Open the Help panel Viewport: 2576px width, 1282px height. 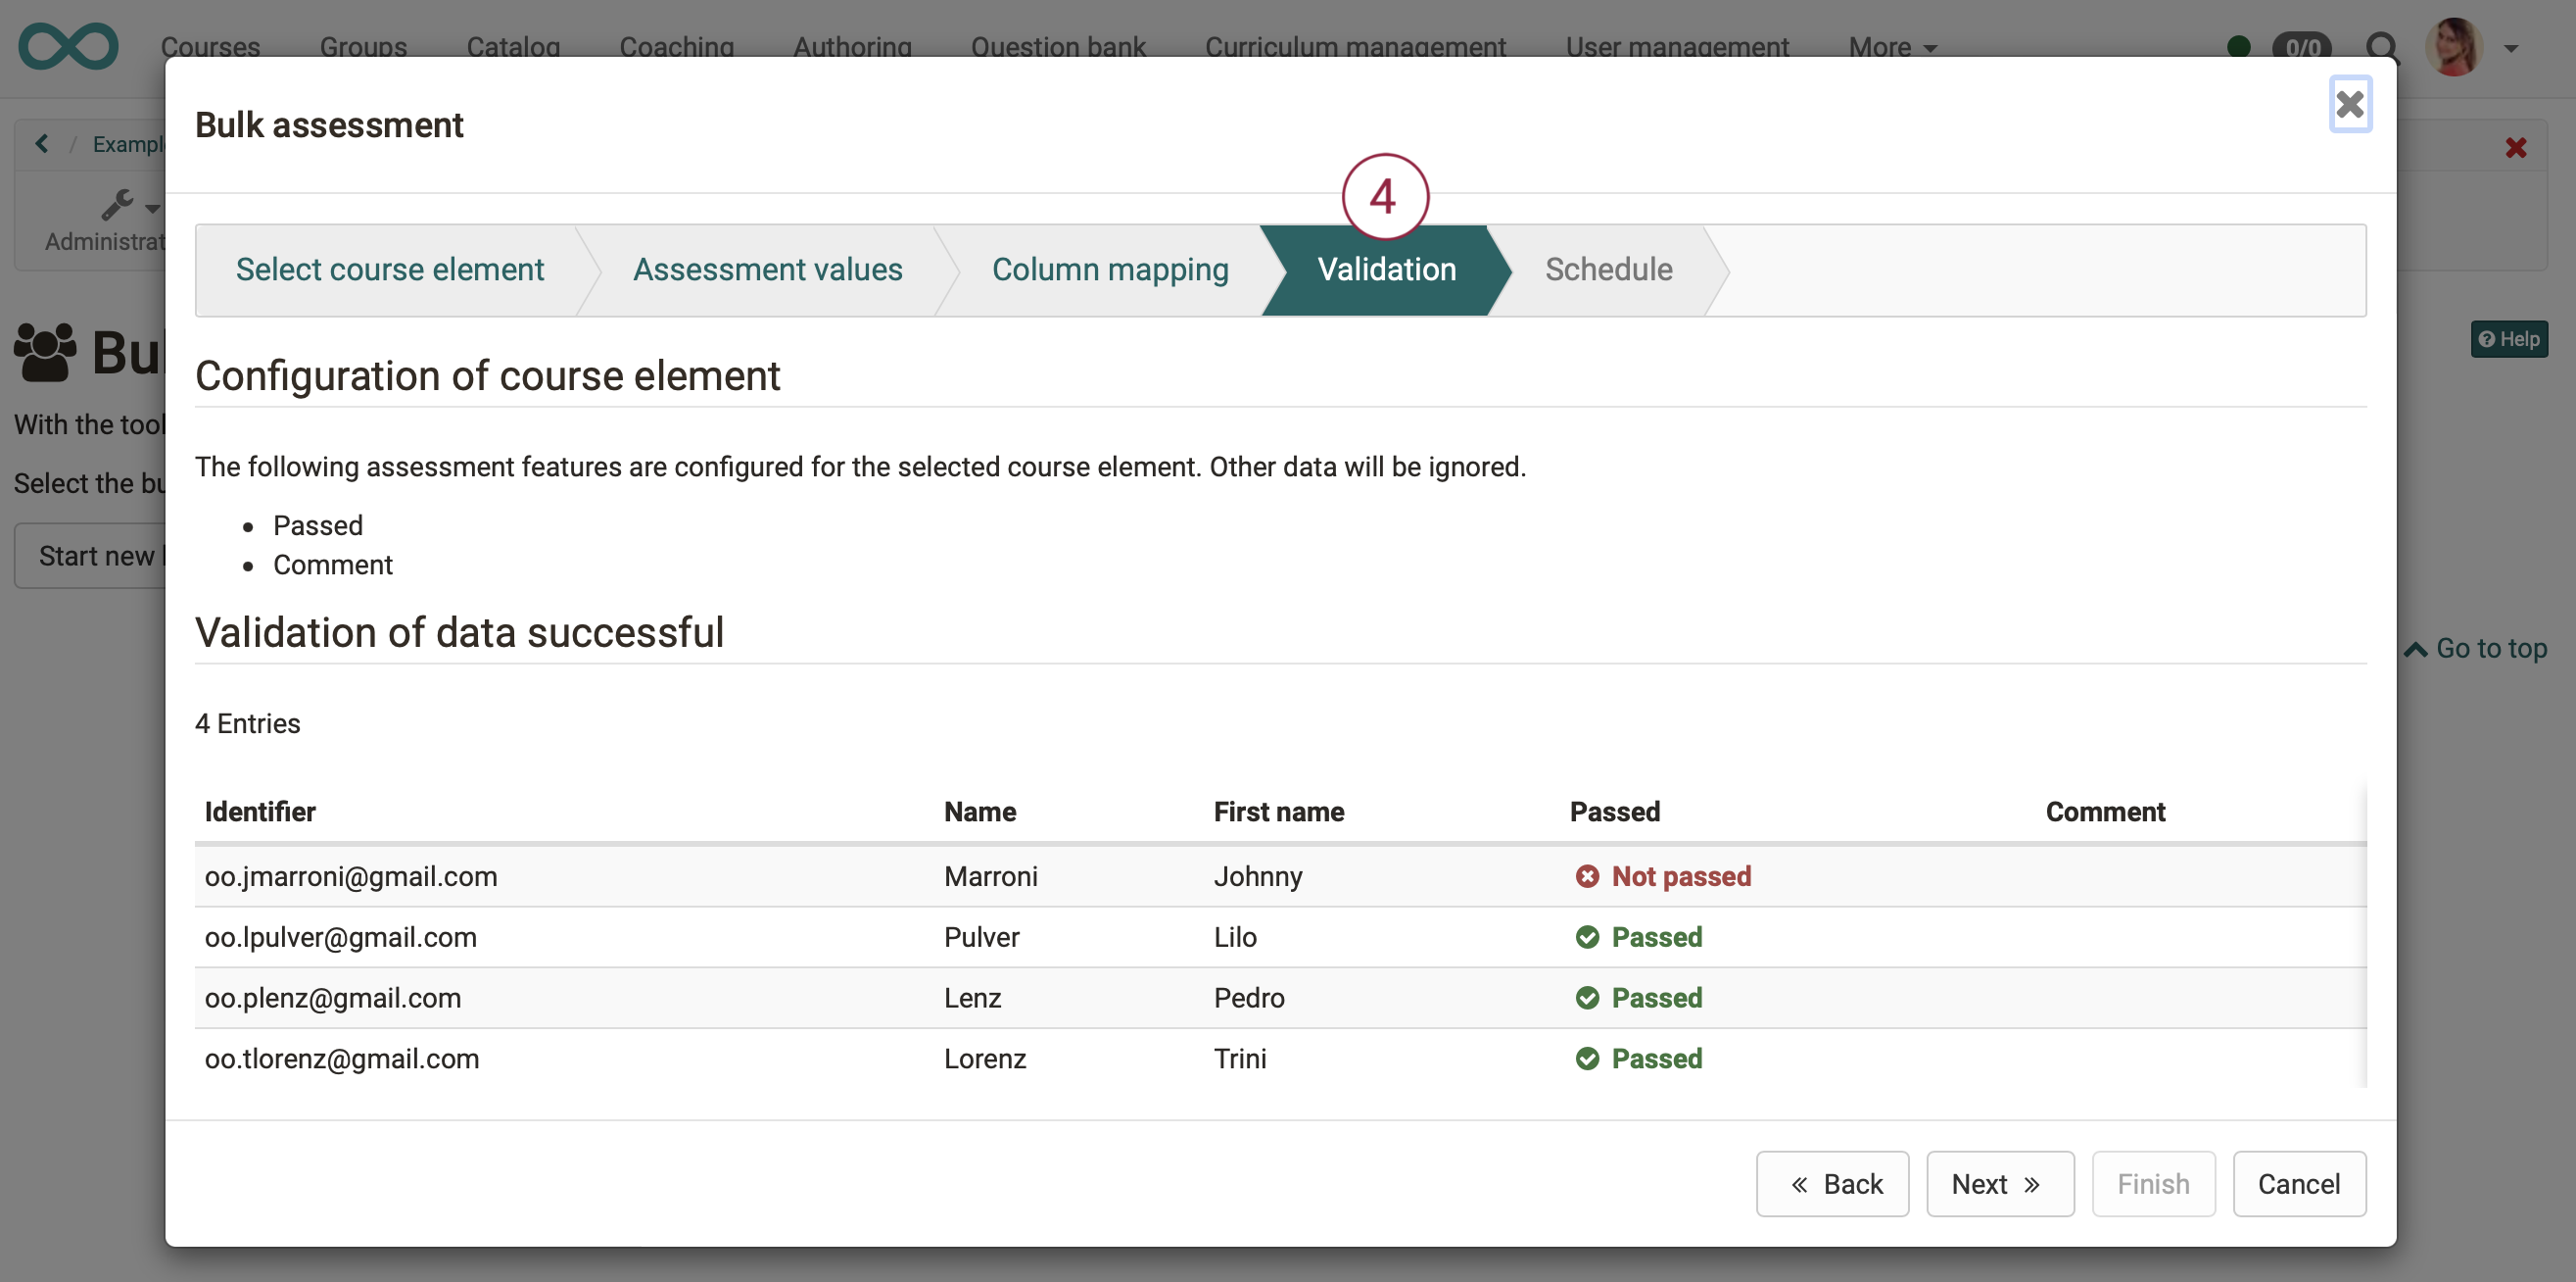pyautogui.click(x=2508, y=338)
